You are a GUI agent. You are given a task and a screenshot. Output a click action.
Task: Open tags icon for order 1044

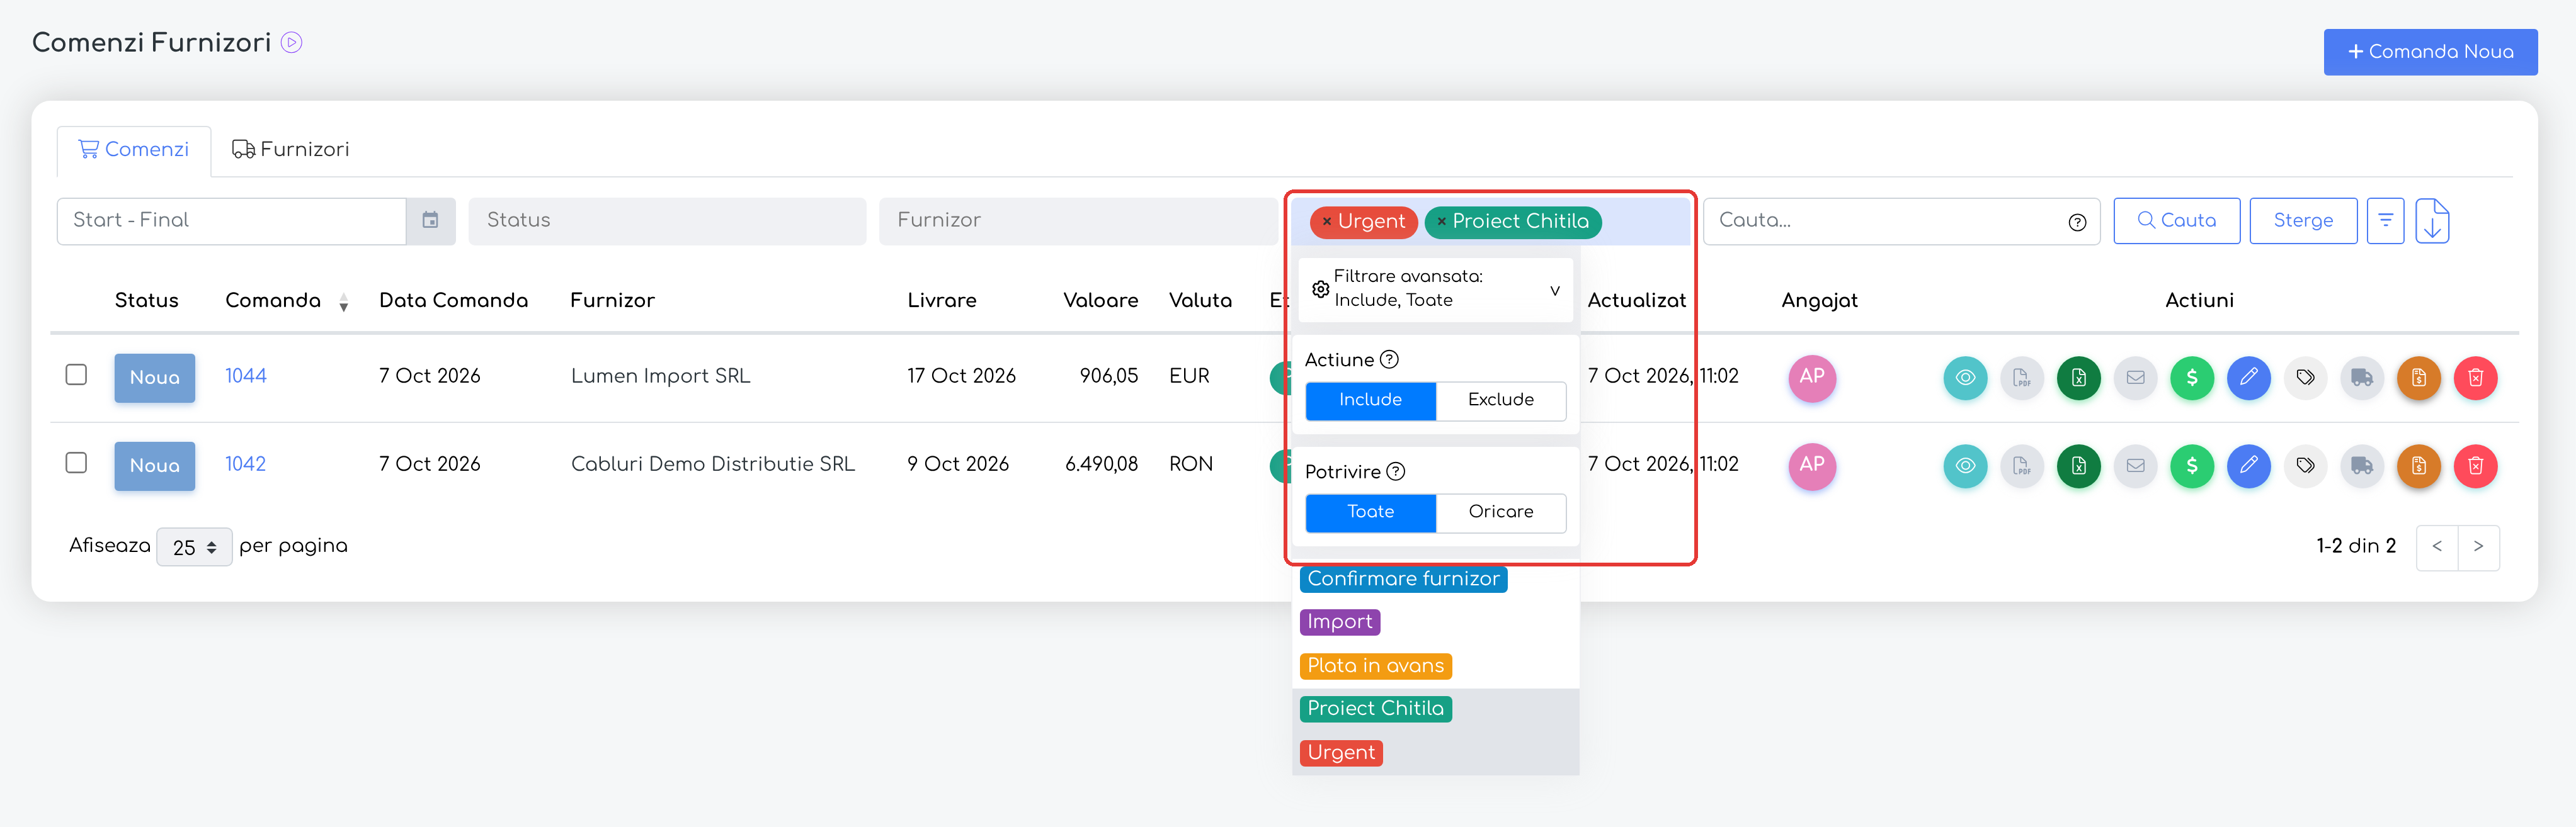[2305, 378]
